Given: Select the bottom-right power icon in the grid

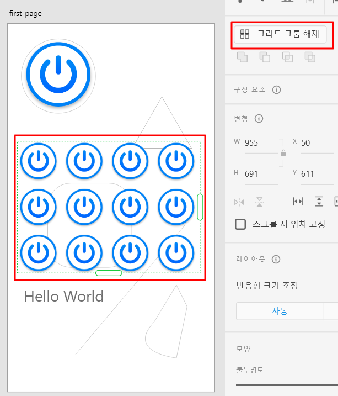Looking at the screenshot, I should pos(176,253).
